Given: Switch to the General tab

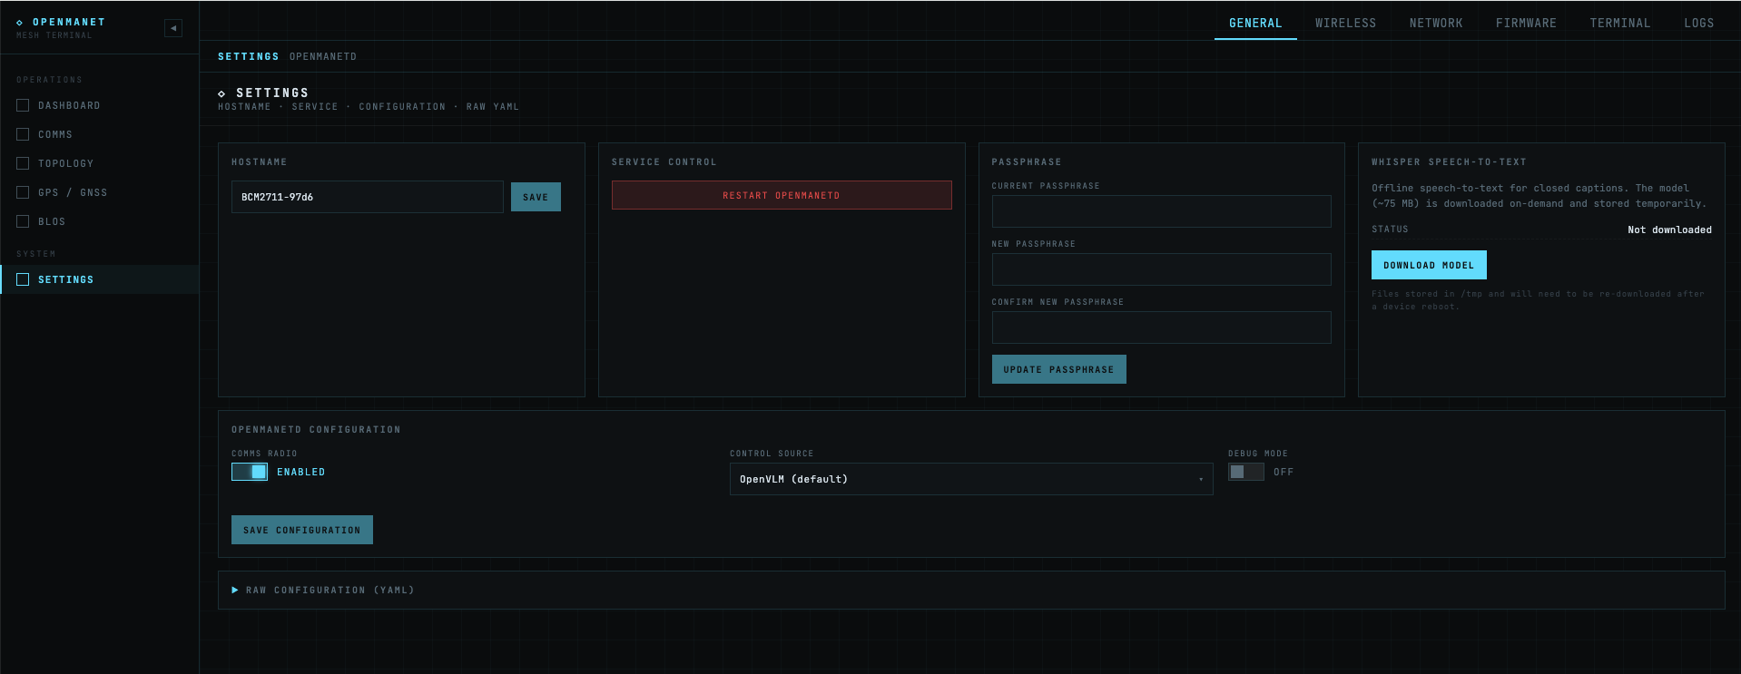Looking at the screenshot, I should (x=1255, y=24).
